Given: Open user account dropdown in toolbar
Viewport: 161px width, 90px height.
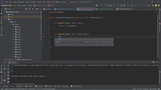Looking at the screenshot, I should coord(97,5).
